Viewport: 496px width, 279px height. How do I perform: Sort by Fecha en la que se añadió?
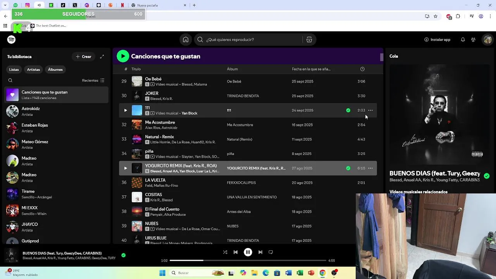click(x=311, y=69)
